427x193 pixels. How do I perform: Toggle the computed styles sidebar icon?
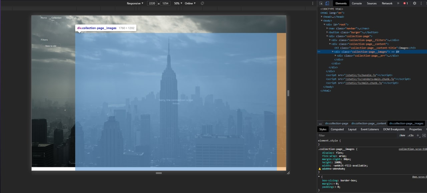424,135
